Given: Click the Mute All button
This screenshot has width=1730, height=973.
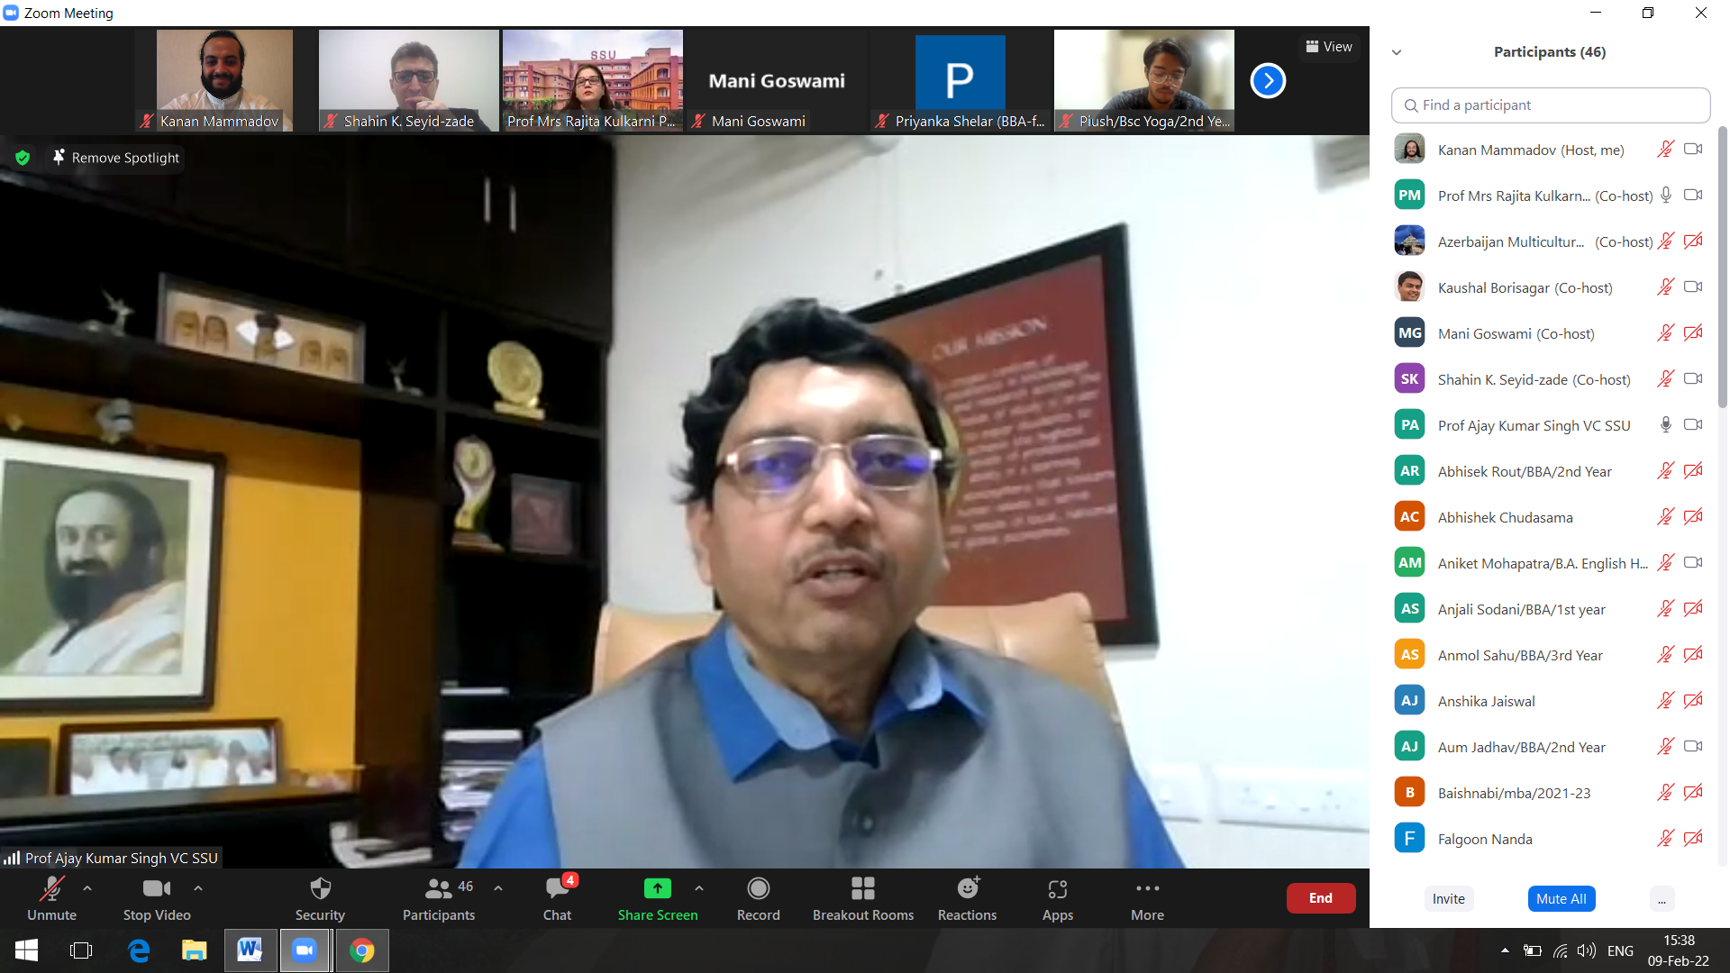Looking at the screenshot, I should point(1561,898).
